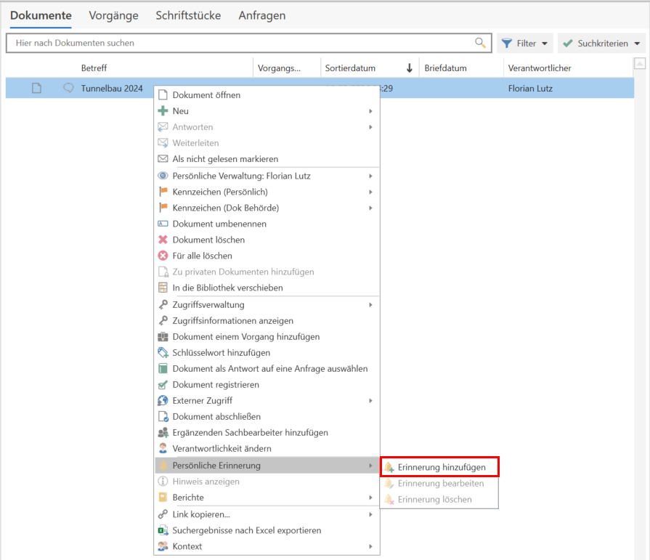This screenshot has width=650, height=560.
Task: Click the key icon for Zugriffsinformationen anzeigen
Action: (163, 321)
